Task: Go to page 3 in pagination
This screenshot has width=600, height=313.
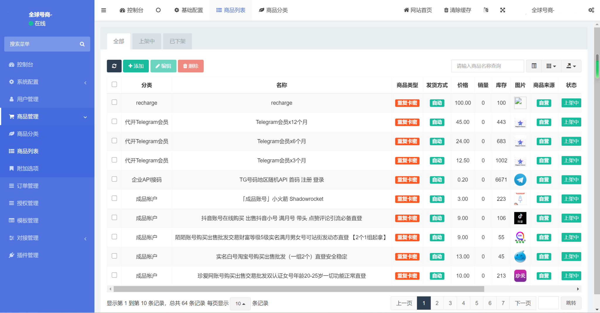Action: [450, 303]
